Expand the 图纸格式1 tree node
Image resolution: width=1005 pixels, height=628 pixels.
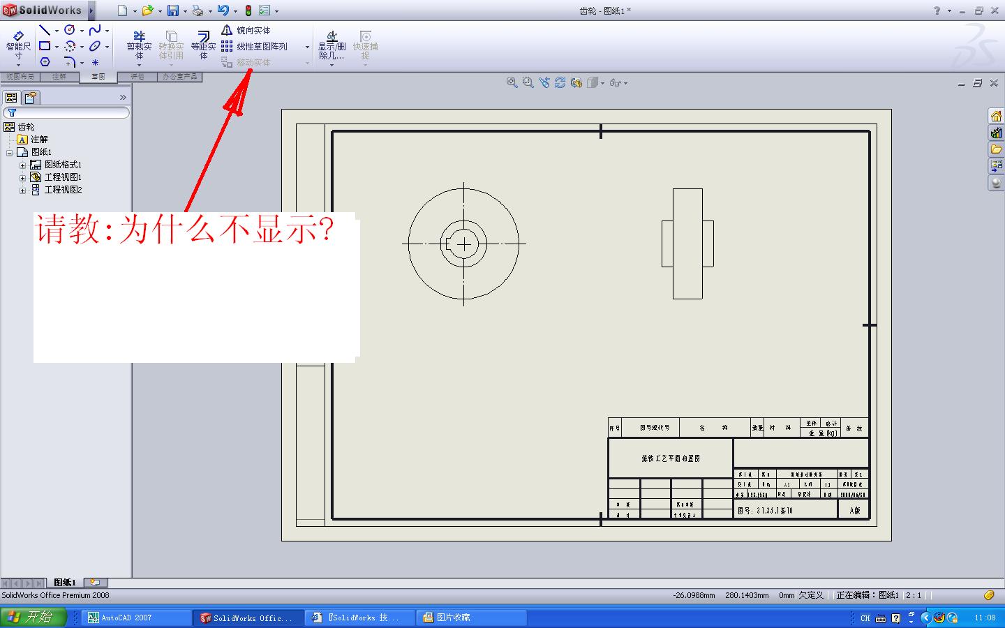click(x=22, y=165)
